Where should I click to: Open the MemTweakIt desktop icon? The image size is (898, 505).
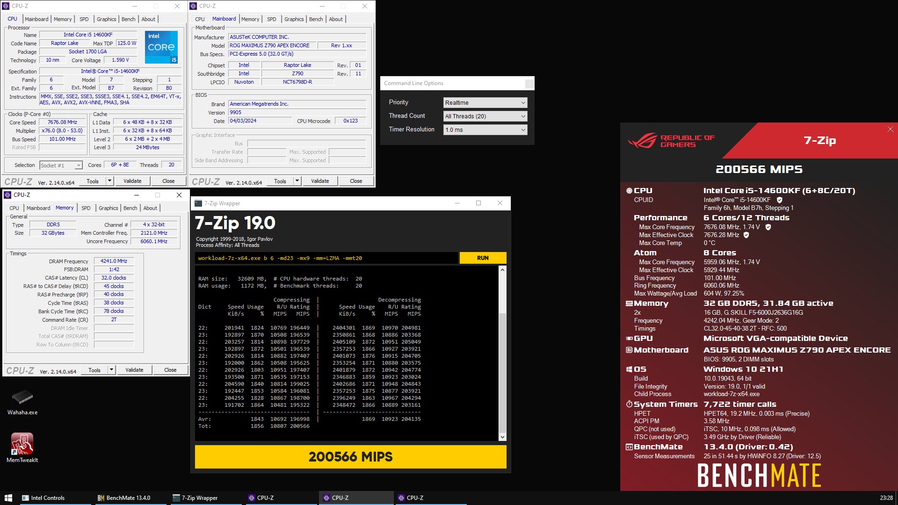tap(22, 447)
